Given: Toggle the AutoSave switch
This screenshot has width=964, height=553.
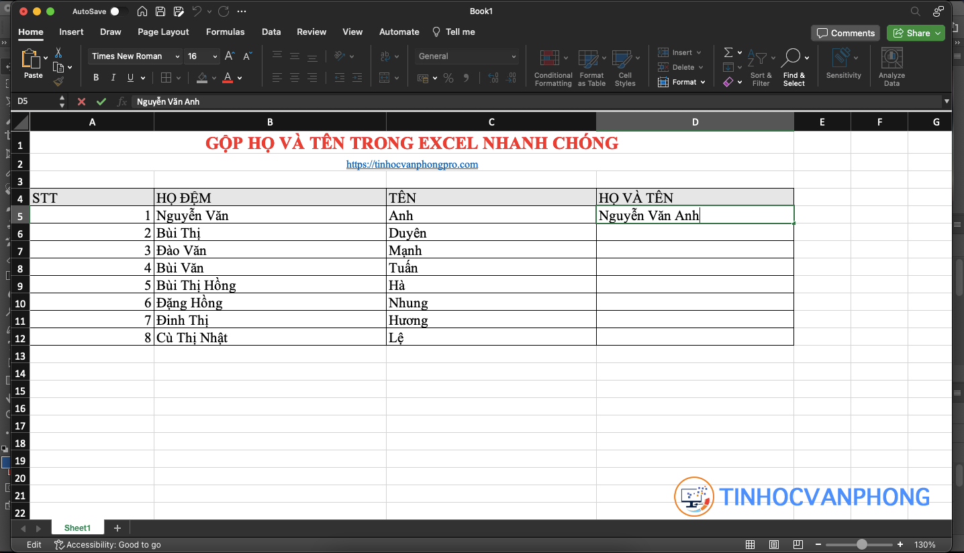Looking at the screenshot, I should click(119, 11).
